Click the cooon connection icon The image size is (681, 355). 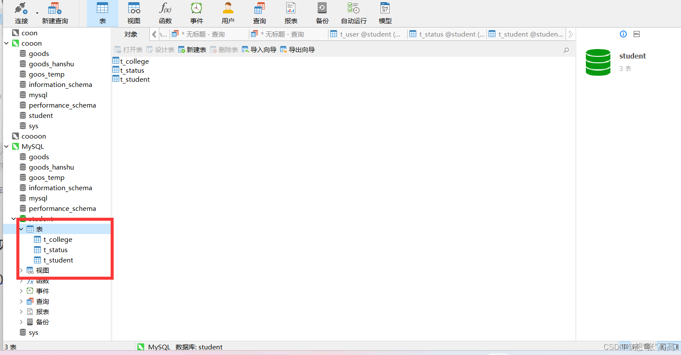tap(15, 43)
